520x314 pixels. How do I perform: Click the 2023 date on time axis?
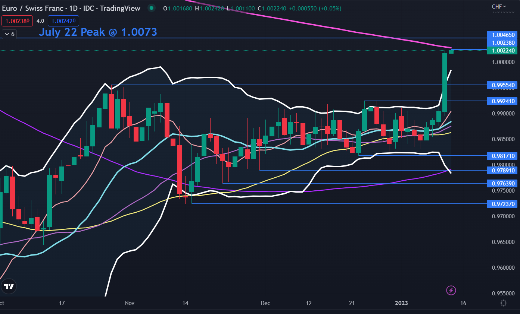coord(402,303)
